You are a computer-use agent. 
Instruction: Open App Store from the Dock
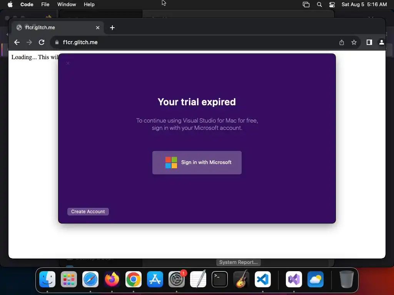(155, 279)
